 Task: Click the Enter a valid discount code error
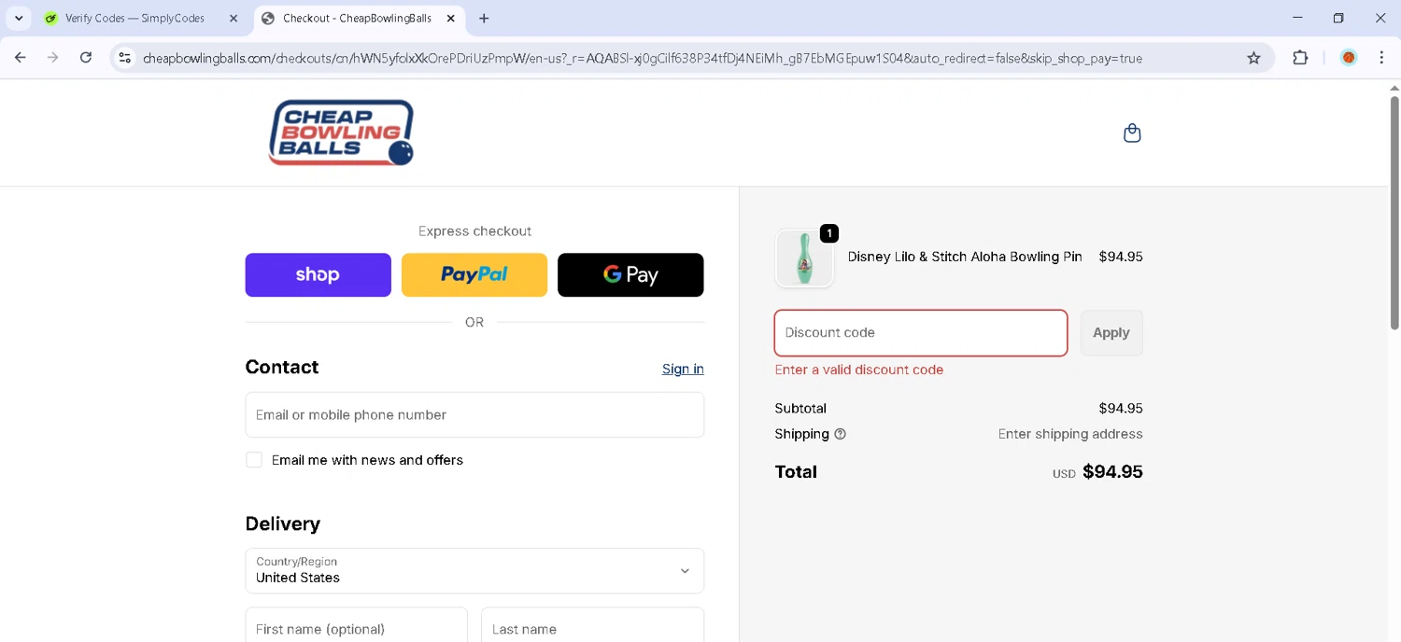[859, 370]
